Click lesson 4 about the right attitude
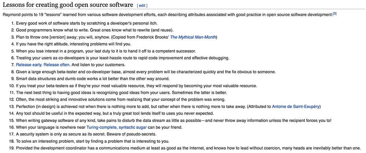The width and height of the screenshot is (366, 153). (x=74, y=44)
